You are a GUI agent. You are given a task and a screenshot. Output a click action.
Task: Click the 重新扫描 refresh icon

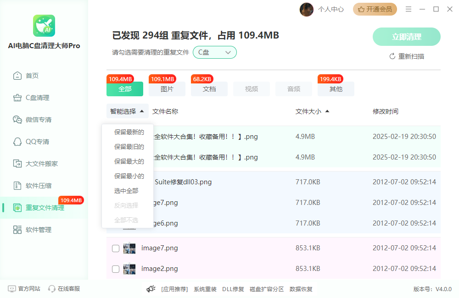click(x=392, y=56)
